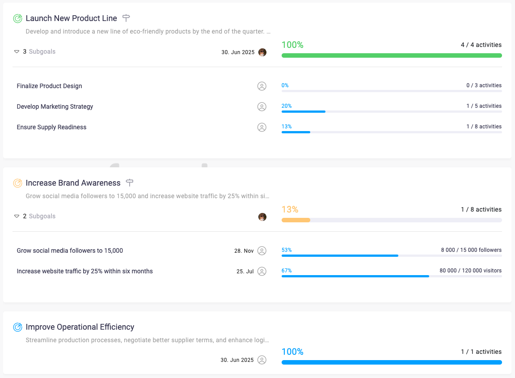Click the orange 13% progress bar

[295, 220]
